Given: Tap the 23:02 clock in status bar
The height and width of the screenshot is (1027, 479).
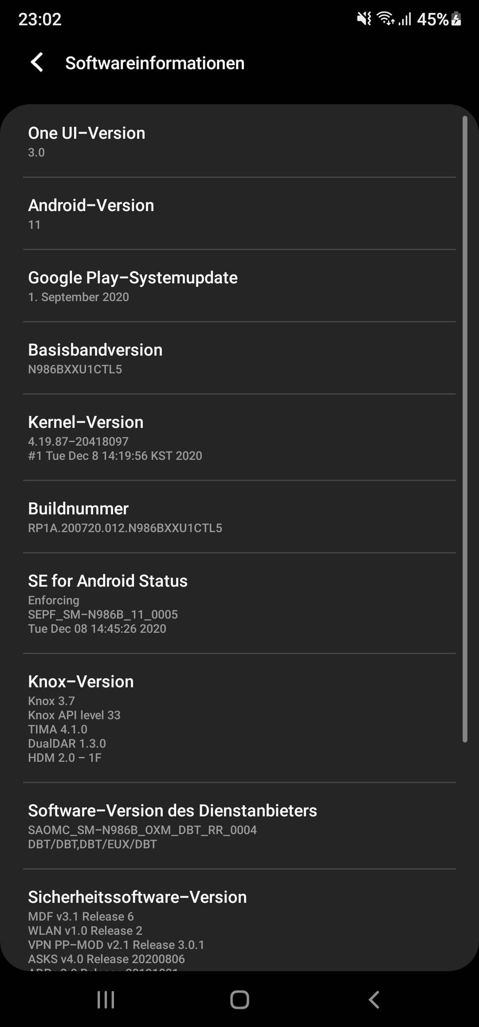Looking at the screenshot, I should pos(40,20).
